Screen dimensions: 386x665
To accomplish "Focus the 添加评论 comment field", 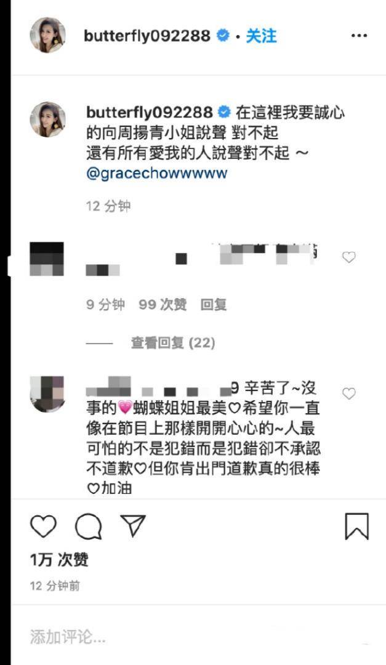I will pos(198,637).
